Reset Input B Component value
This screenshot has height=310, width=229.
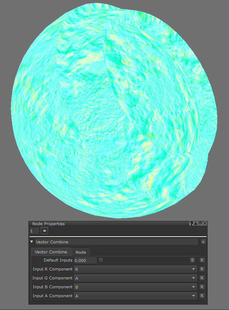(202, 287)
